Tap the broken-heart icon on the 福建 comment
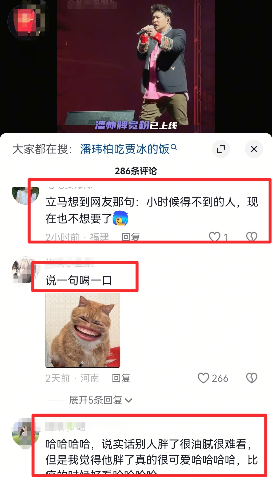 (251, 237)
